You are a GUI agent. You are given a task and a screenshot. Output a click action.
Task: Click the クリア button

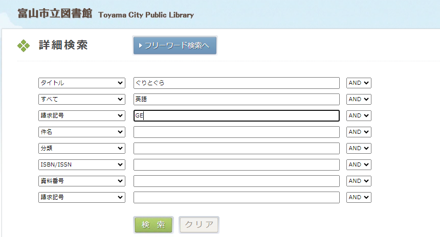pyautogui.click(x=199, y=225)
